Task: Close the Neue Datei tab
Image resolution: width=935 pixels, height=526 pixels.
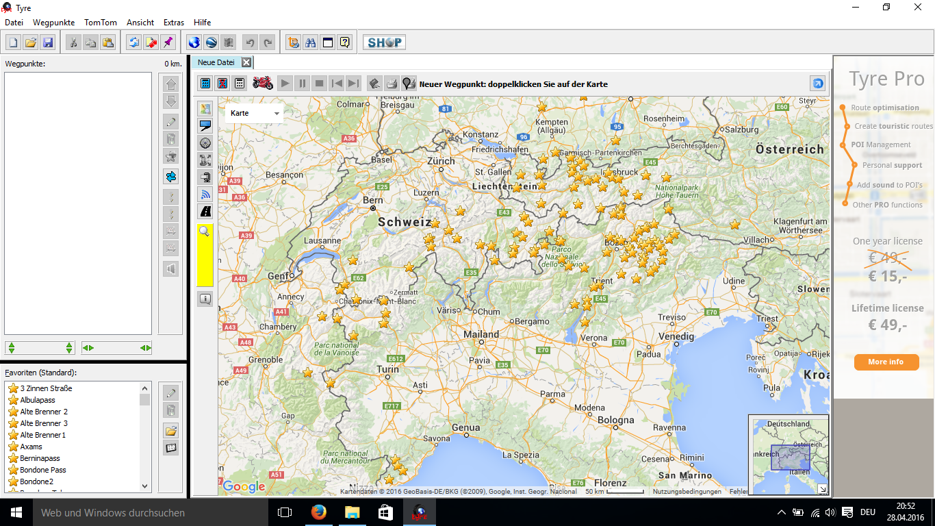Action: tap(246, 62)
